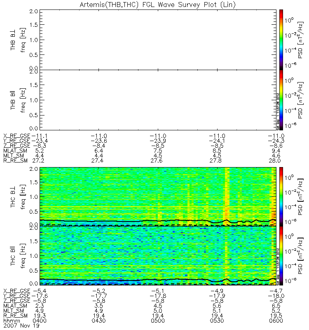
Task: Click the THC MLAT_SM value '3.5'
Action: click(x=99, y=306)
